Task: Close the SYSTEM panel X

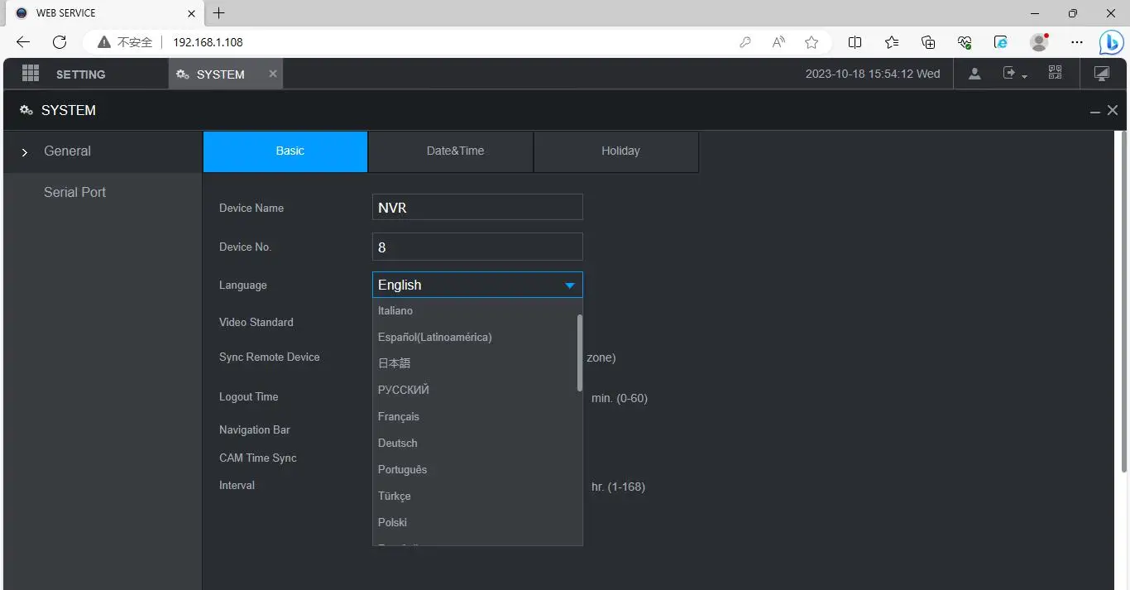Action: (1113, 110)
